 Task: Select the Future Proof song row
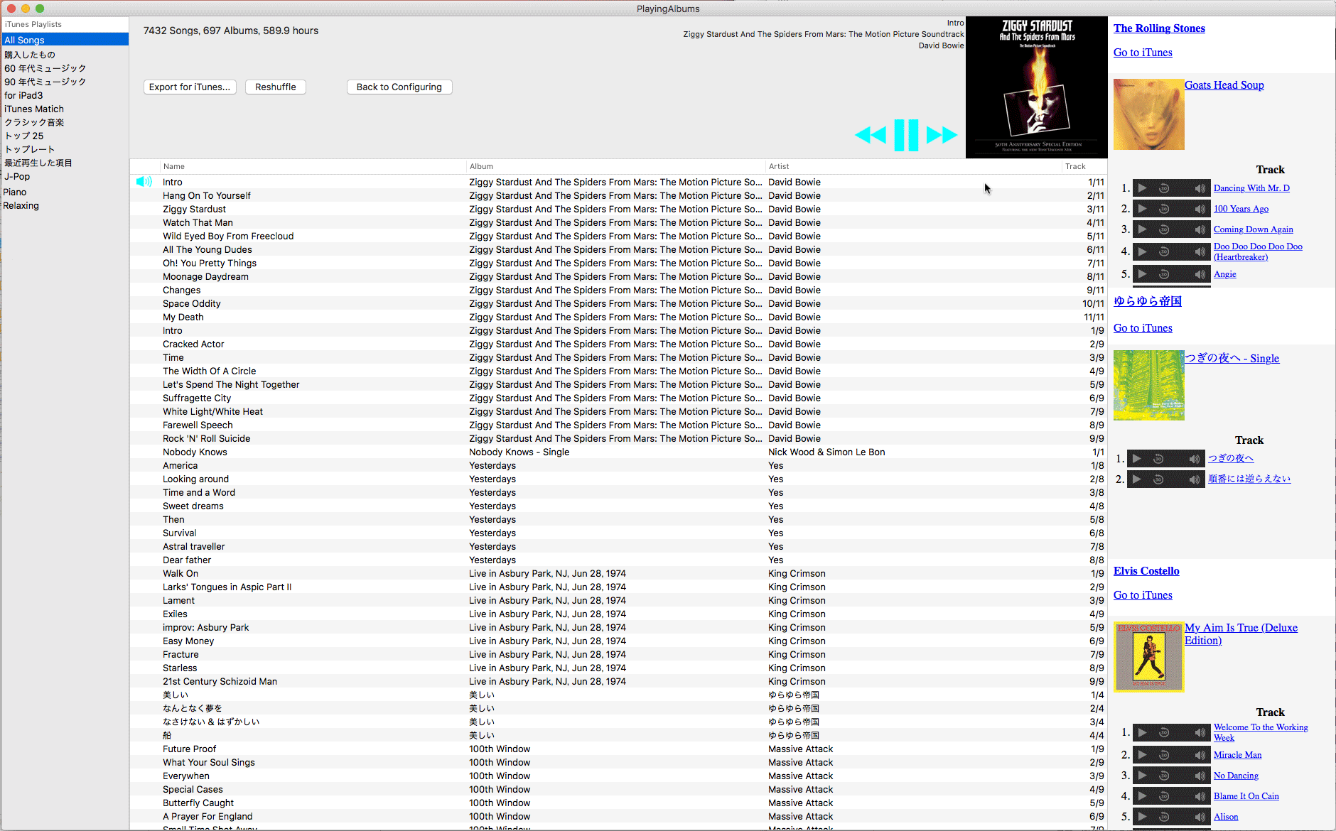(x=618, y=749)
